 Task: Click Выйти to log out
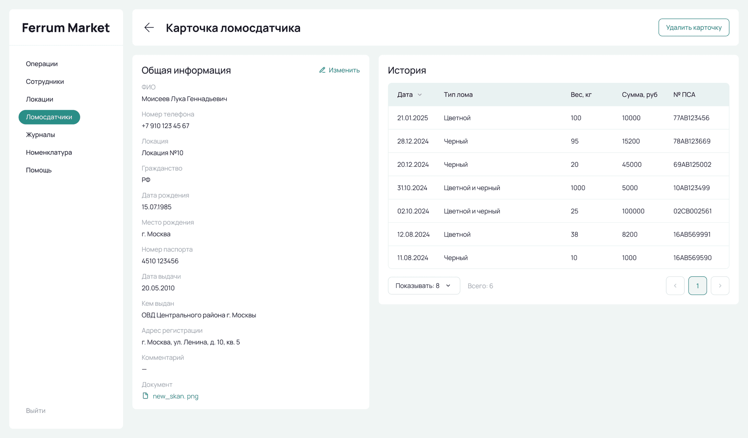tap(35, 411)
